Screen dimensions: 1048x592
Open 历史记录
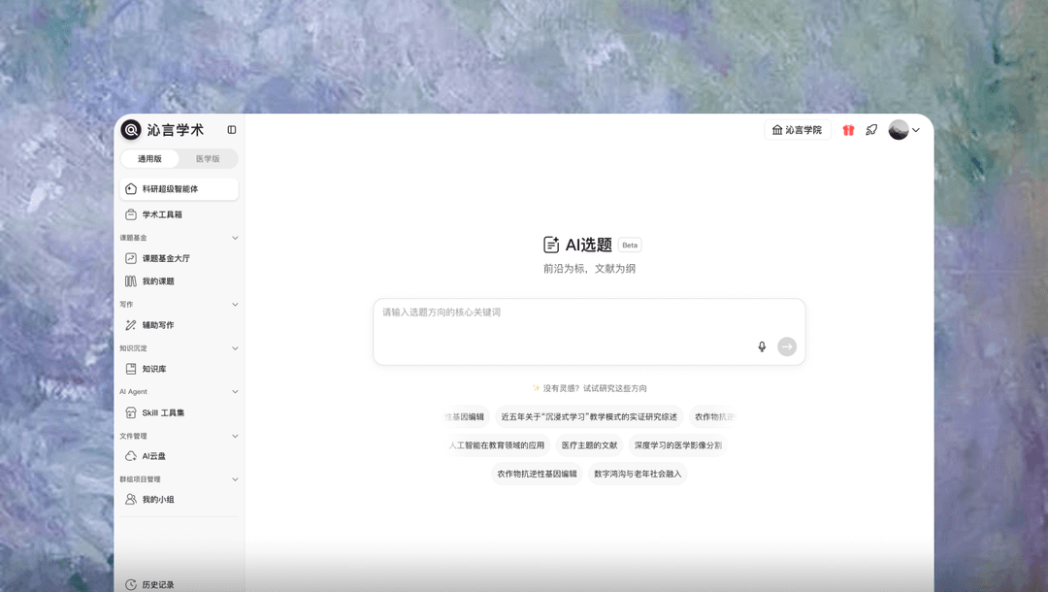coord(180,584)
